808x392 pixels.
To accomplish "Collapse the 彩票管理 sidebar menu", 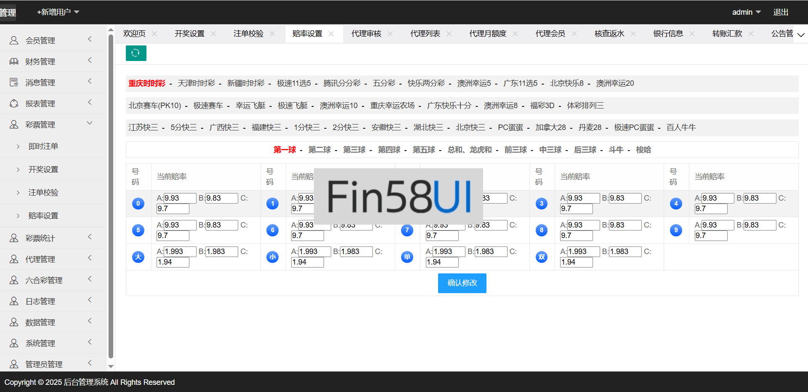I will [89, 123].
